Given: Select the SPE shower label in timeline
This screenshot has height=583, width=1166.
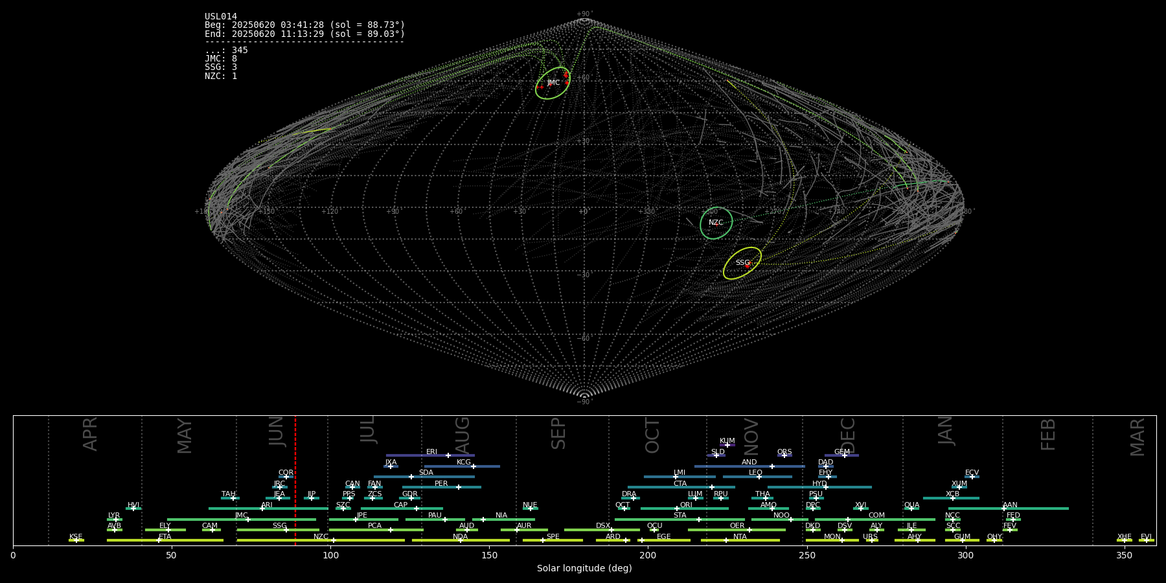Looking at the screenshot, I should 553,537.
